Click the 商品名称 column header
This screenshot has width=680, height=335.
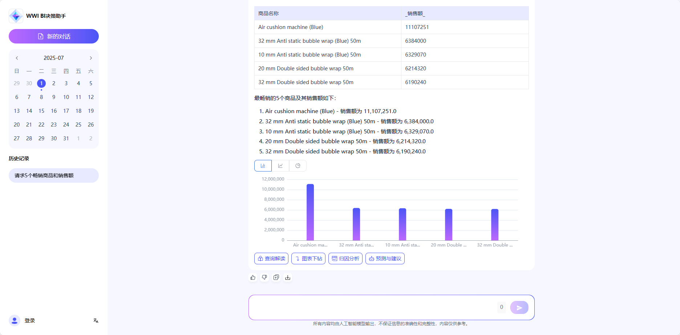328,13
